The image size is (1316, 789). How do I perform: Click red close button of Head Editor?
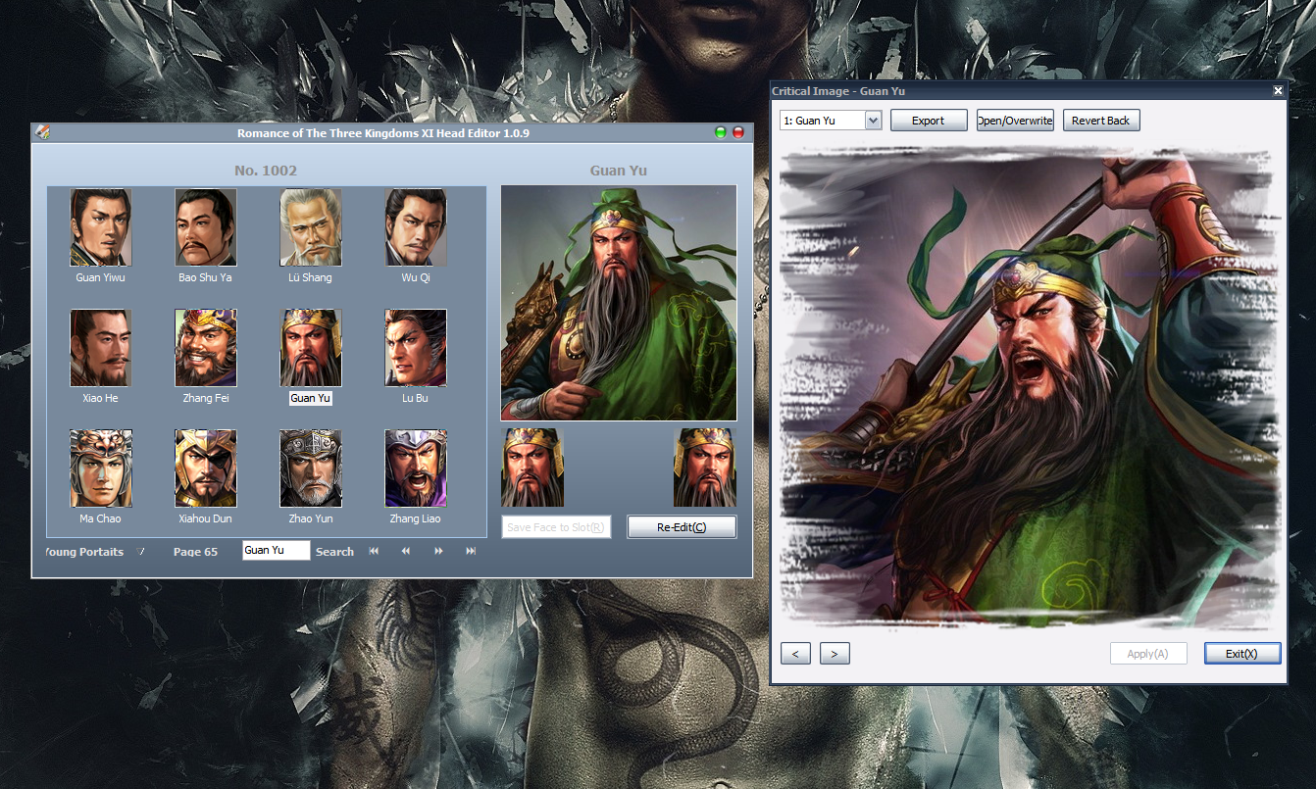pyautogui.click(x=738, y=132)
